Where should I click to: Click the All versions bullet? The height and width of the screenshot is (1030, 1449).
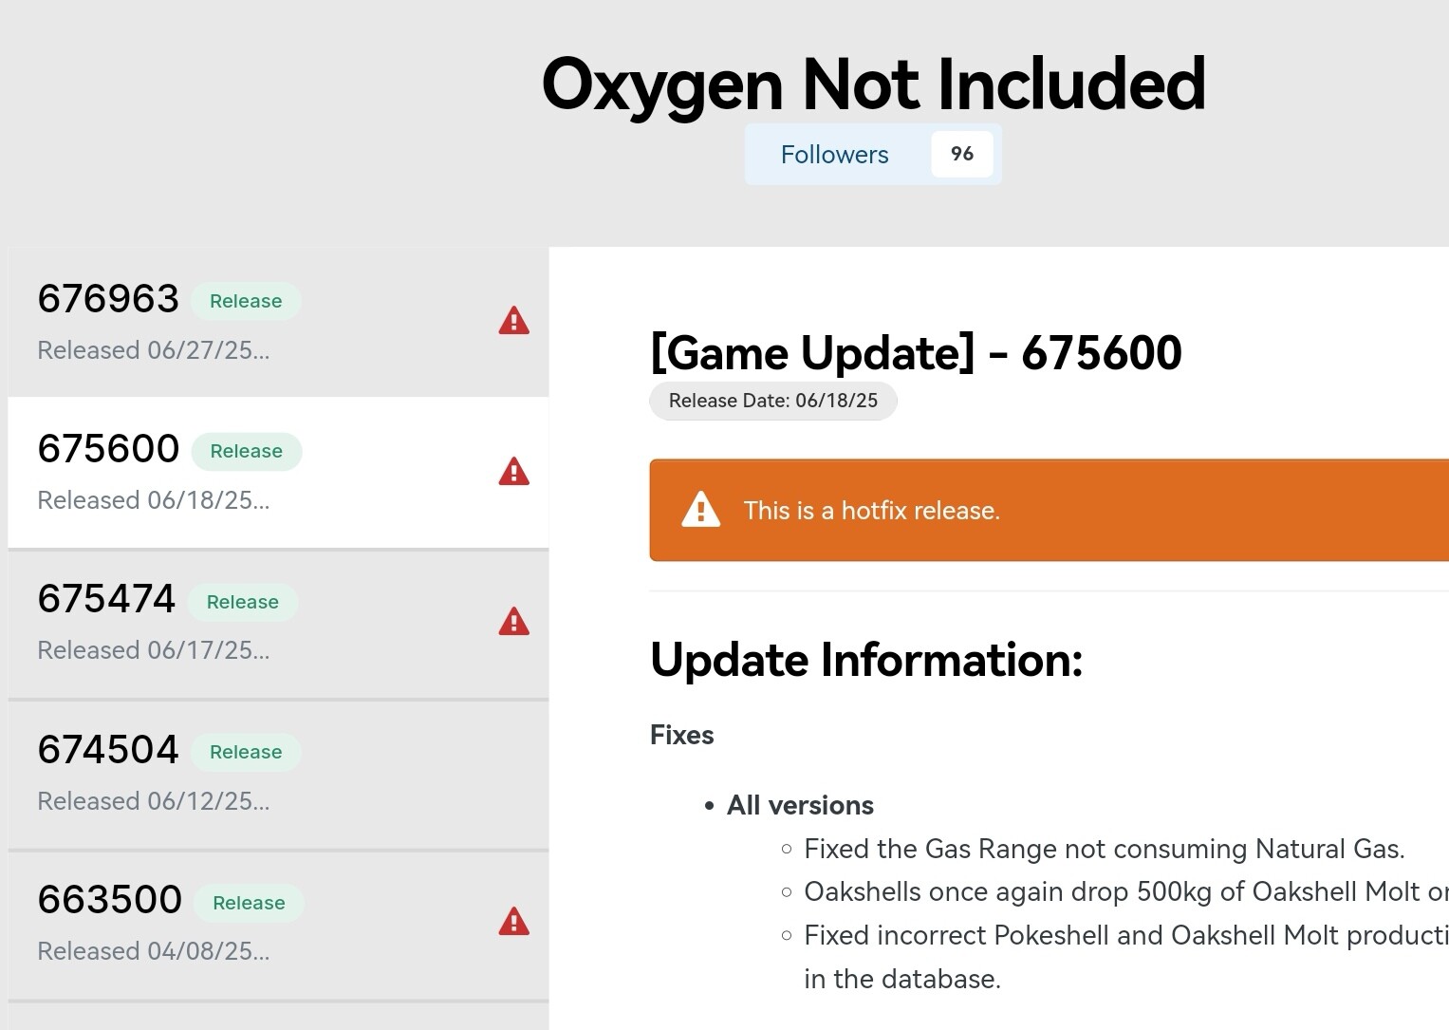pyautogui.click(x=800, y=805)
